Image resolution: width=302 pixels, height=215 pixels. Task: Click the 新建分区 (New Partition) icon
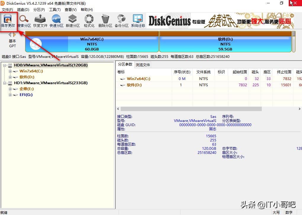coord(72,20)
